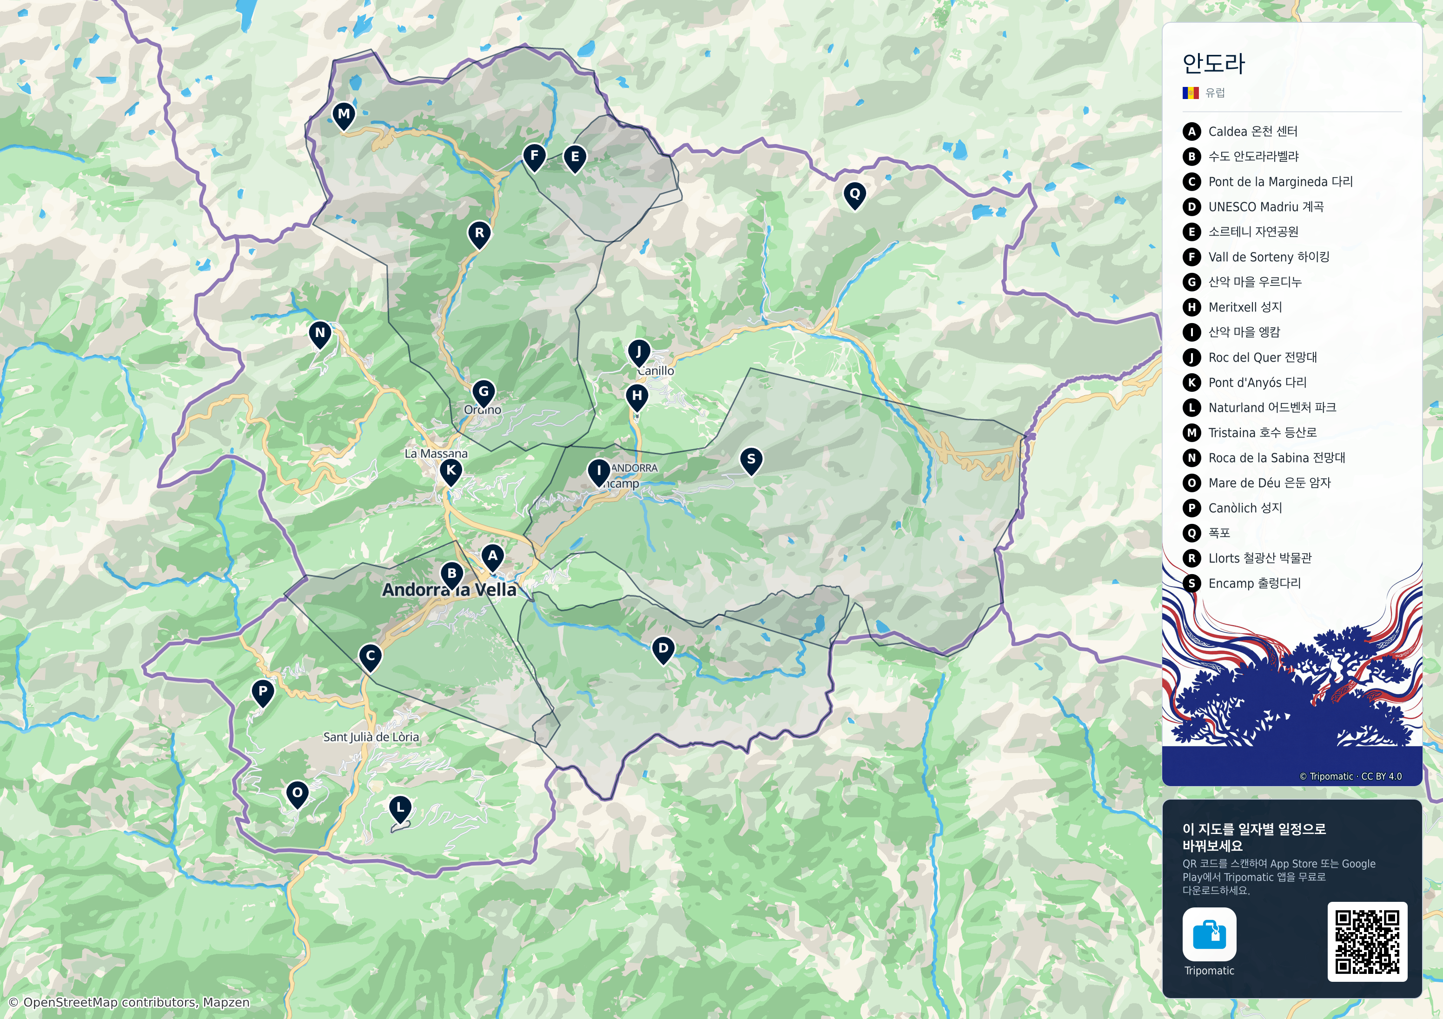Click map marker M near Tristaina lakes
The width and height of the screenshot is (1443, 1019).
click(x=344, y=116)
